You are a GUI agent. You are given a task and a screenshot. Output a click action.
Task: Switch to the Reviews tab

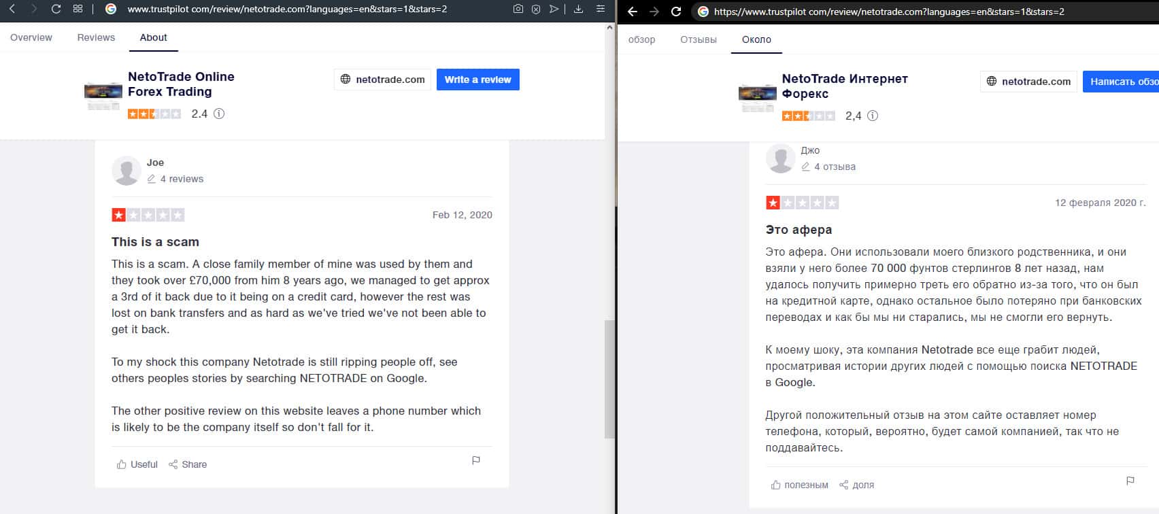coord(96,37)
